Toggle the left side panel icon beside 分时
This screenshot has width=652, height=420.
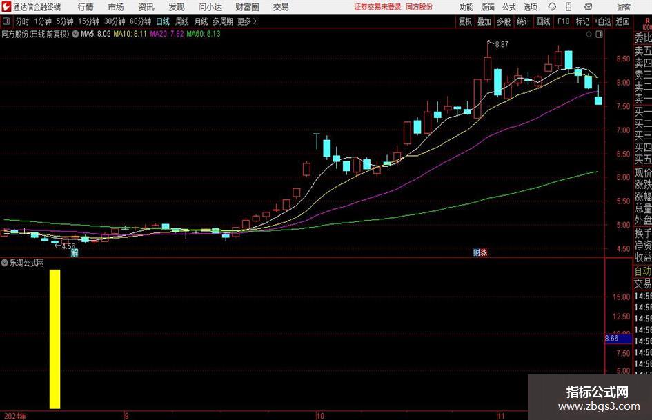6,21
